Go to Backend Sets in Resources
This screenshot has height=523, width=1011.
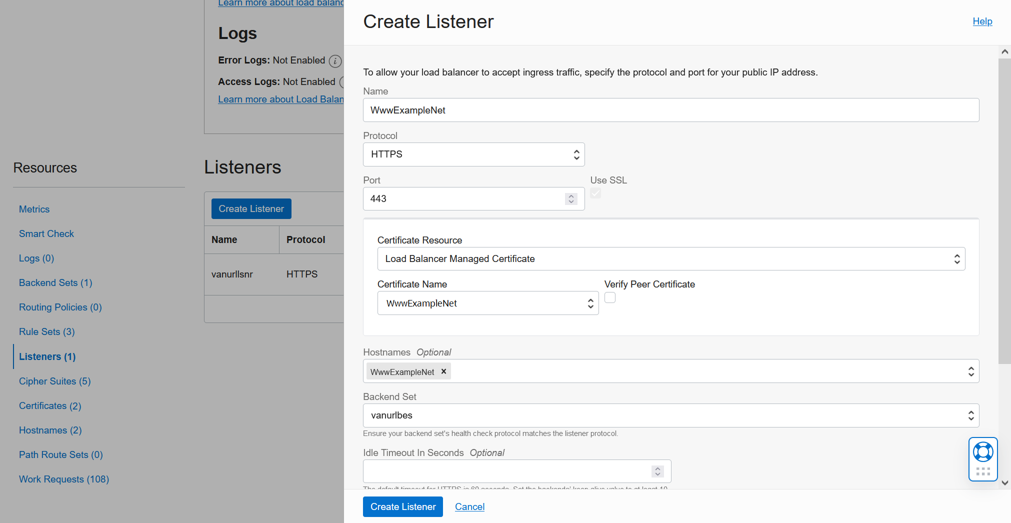pyautogui.click(x=55, y=283)
